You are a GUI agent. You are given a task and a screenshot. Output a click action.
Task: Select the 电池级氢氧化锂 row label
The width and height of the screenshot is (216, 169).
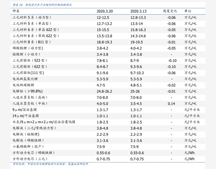pos(25,79)
